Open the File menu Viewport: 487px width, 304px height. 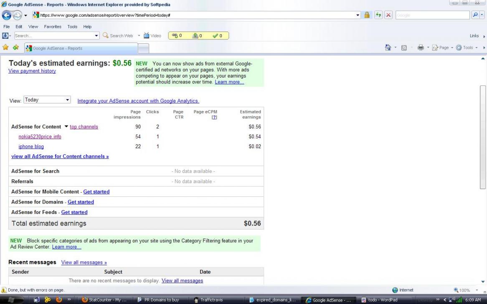pos(7,27)
